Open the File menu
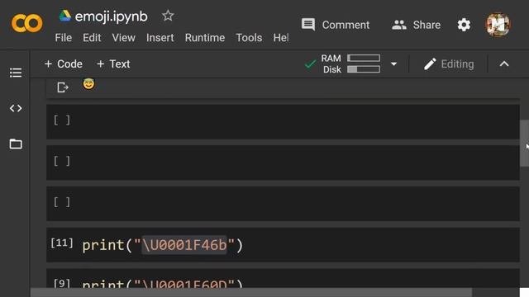This screenshot has width=529, height=297. pos(64,38)
